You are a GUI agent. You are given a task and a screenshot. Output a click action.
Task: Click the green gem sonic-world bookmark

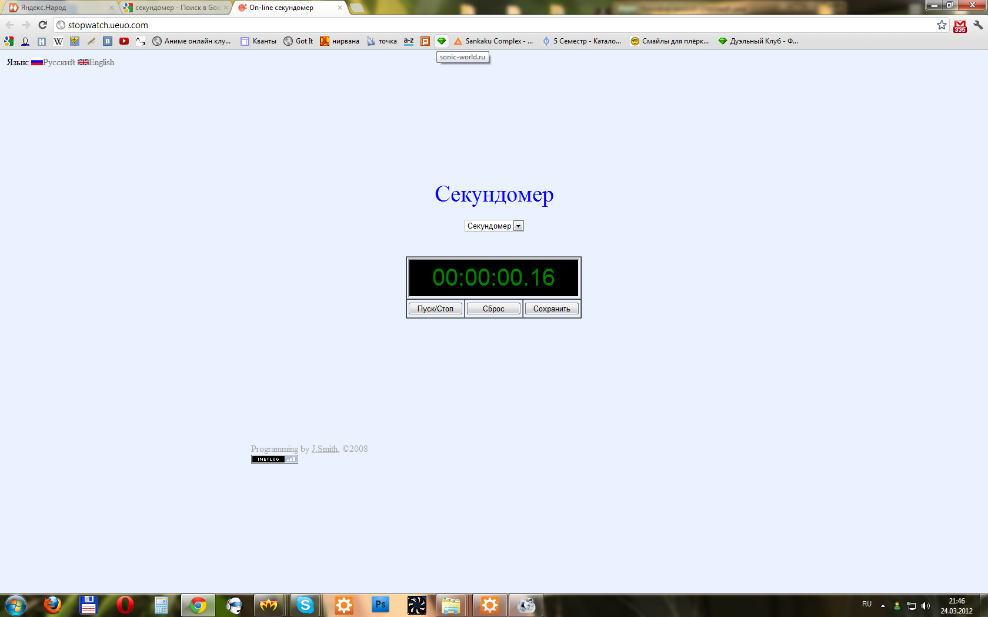(442, 41)
